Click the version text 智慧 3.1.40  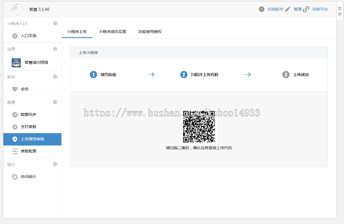pos(39,10)
